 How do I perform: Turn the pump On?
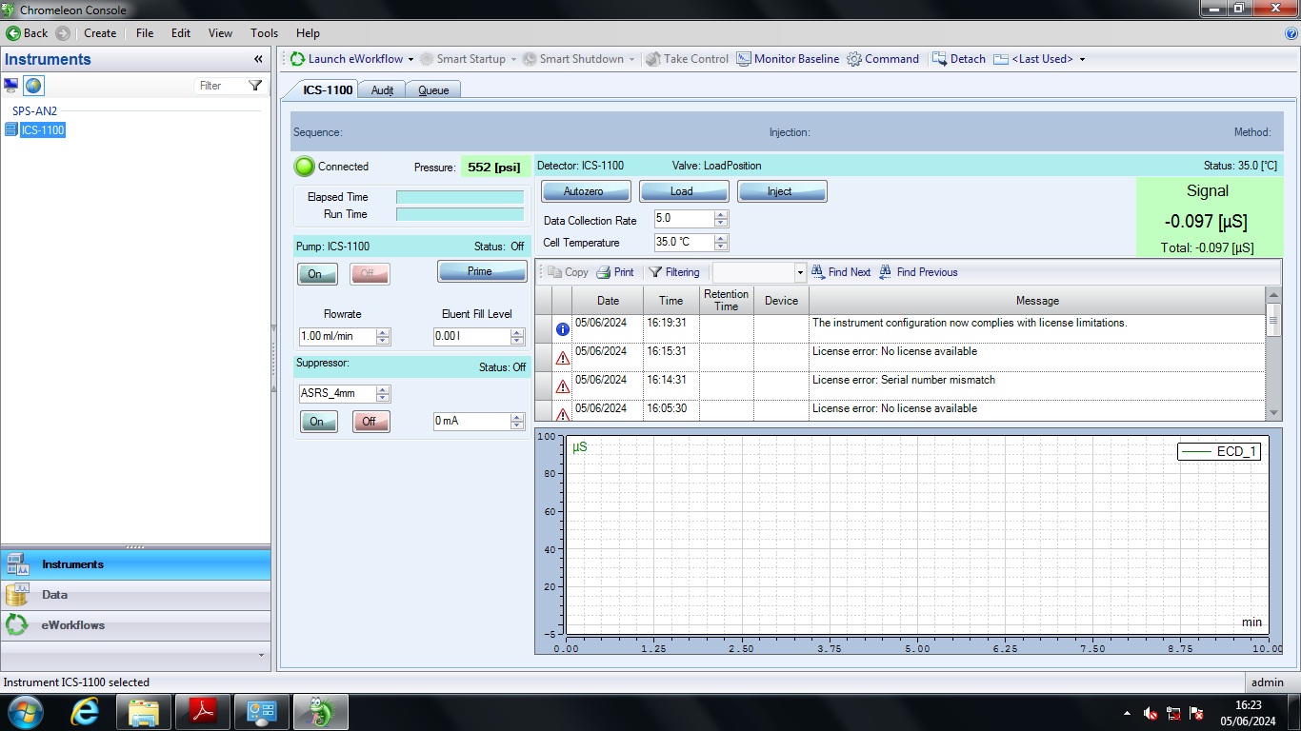[315, 274]
